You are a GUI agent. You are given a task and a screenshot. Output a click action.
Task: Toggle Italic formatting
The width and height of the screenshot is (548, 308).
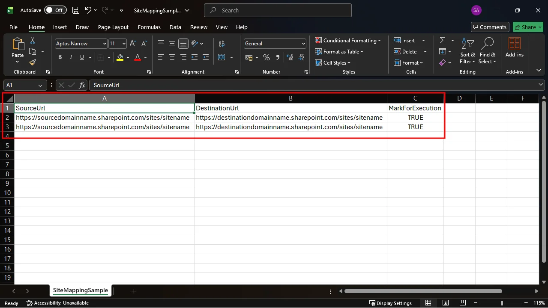click(x=71, y=57)
